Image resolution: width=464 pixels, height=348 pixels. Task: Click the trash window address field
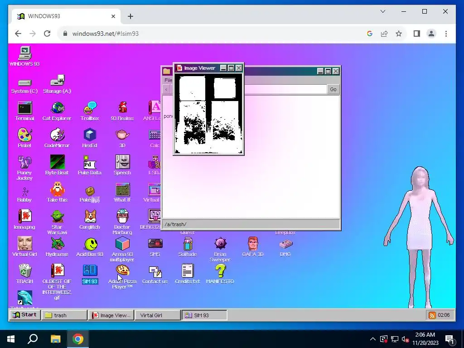[x=285, y=89]
